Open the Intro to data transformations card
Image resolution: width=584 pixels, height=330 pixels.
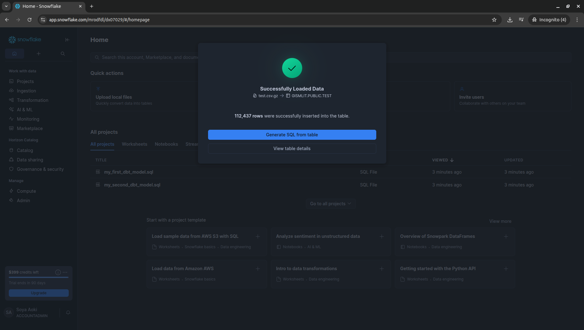(331, 274)
